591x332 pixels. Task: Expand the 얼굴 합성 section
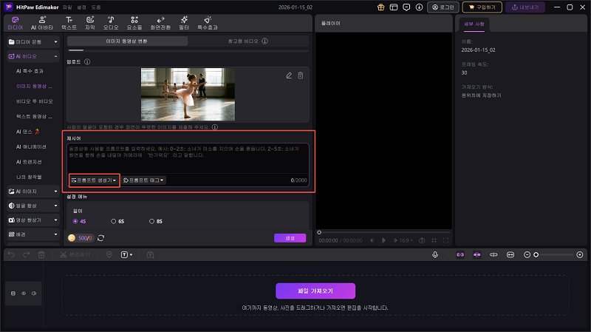(33, 206)
